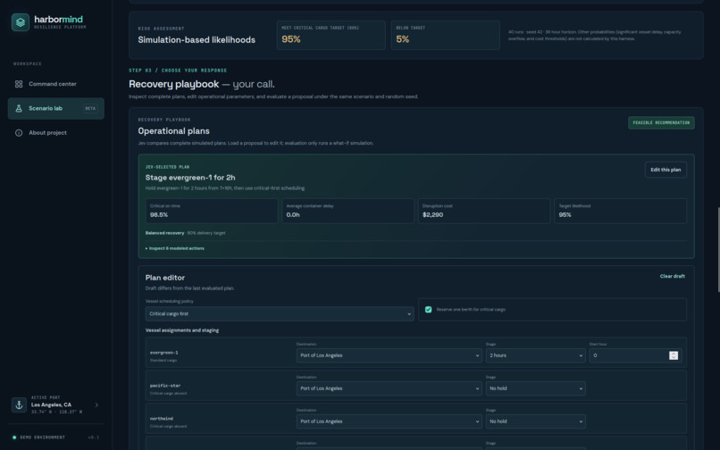Viewport: 720px width, 450px height.
Task: Open About project page
Action: pyautogui.click(x=56, y=133)
